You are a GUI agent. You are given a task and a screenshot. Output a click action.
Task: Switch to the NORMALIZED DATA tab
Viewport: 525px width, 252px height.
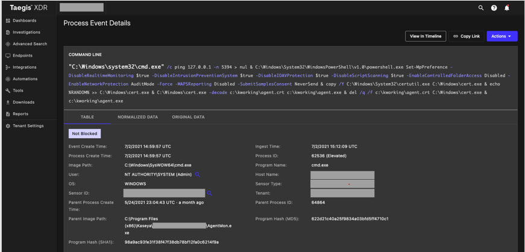[137, 117]
